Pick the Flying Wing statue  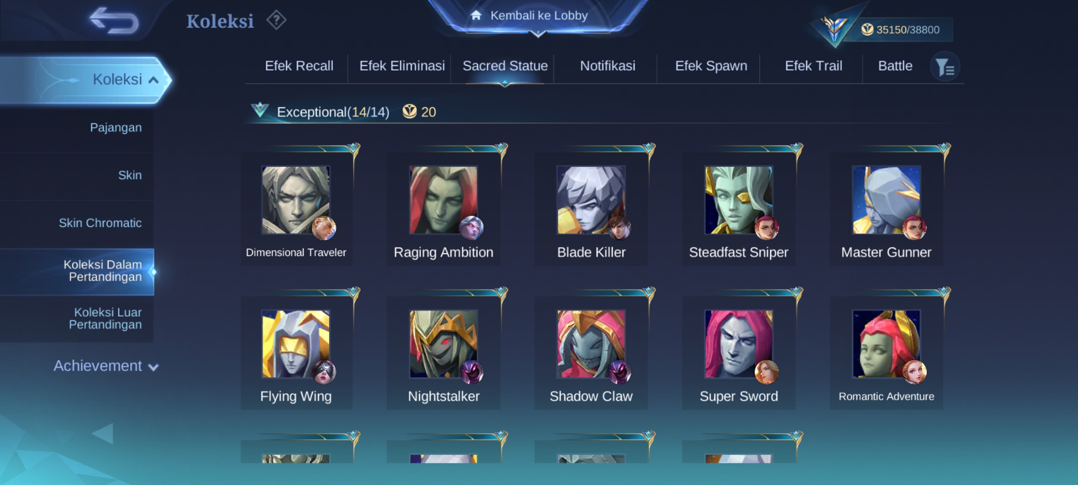296,353
